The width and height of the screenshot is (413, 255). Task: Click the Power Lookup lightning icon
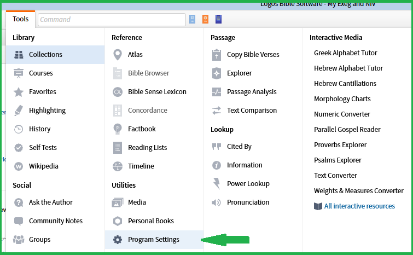click(217, 184)
